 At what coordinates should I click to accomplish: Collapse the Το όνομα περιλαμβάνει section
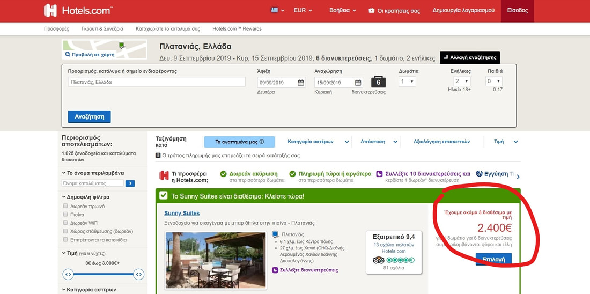[x=93, y=173]
